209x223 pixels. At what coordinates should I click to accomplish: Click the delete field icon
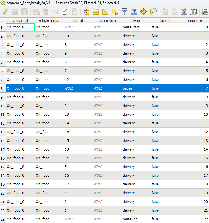click(x=175, y=12)
